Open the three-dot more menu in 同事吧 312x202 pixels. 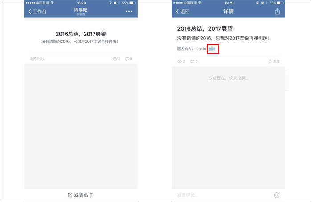129,11
